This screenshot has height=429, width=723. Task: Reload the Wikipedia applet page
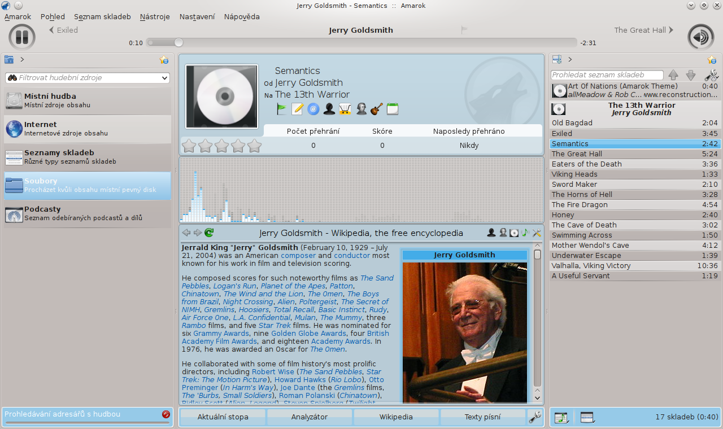pyautogui.click(x=209, y=233)
